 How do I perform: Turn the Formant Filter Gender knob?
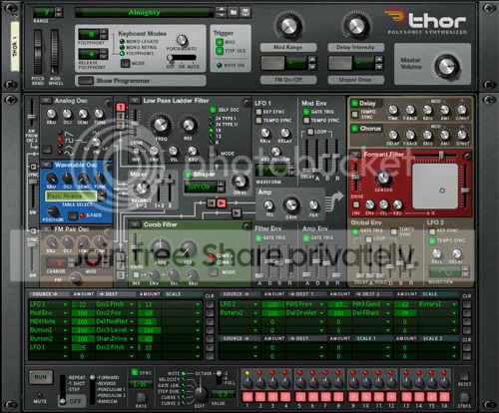pos(383,178)
